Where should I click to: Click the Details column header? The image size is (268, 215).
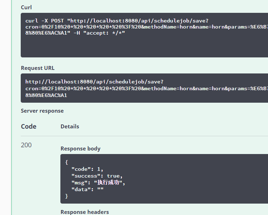[x=70, y=127]
